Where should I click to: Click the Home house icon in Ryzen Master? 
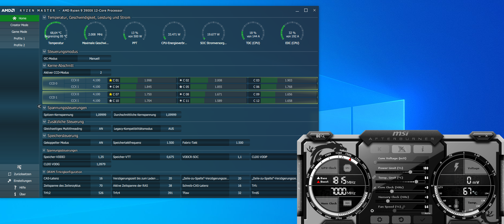(x=15, y=18)
